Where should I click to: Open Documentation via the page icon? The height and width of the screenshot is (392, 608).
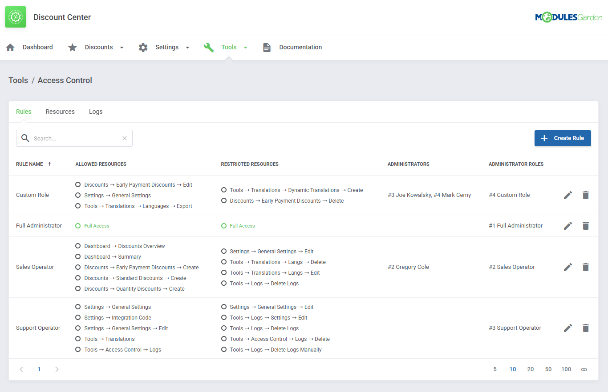[267, 47]
